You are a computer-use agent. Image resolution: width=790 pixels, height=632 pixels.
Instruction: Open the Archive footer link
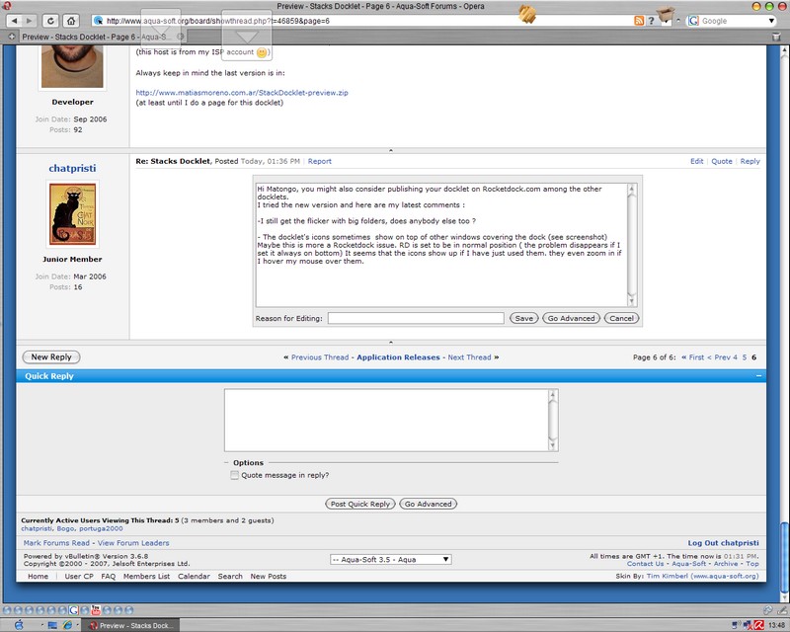coord(726,564)
